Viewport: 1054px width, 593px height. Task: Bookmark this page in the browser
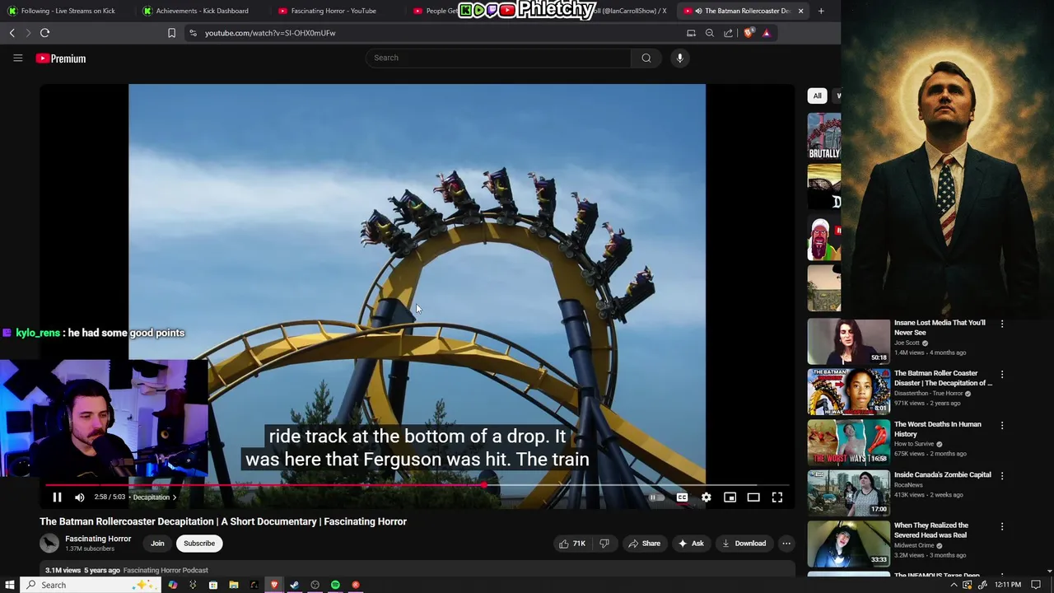point(171,33)
